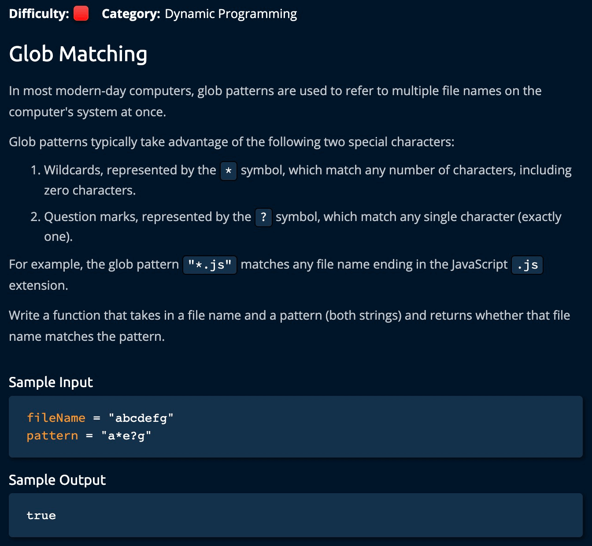Click the question mark symbol badge
Screen dimensions: 592x546
tap(263, 217)
